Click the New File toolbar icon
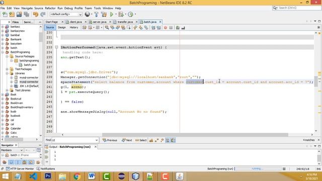 click(5, 15)
